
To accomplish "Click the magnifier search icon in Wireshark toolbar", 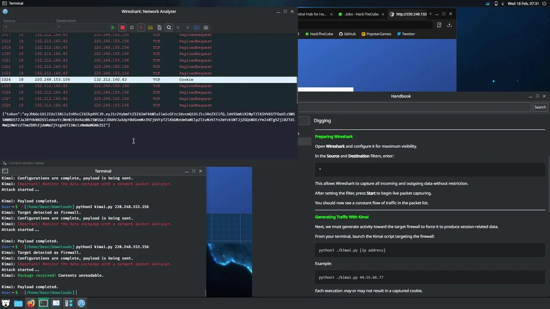I will [169, 27].
